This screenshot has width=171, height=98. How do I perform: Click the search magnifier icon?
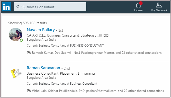(18, 7)
